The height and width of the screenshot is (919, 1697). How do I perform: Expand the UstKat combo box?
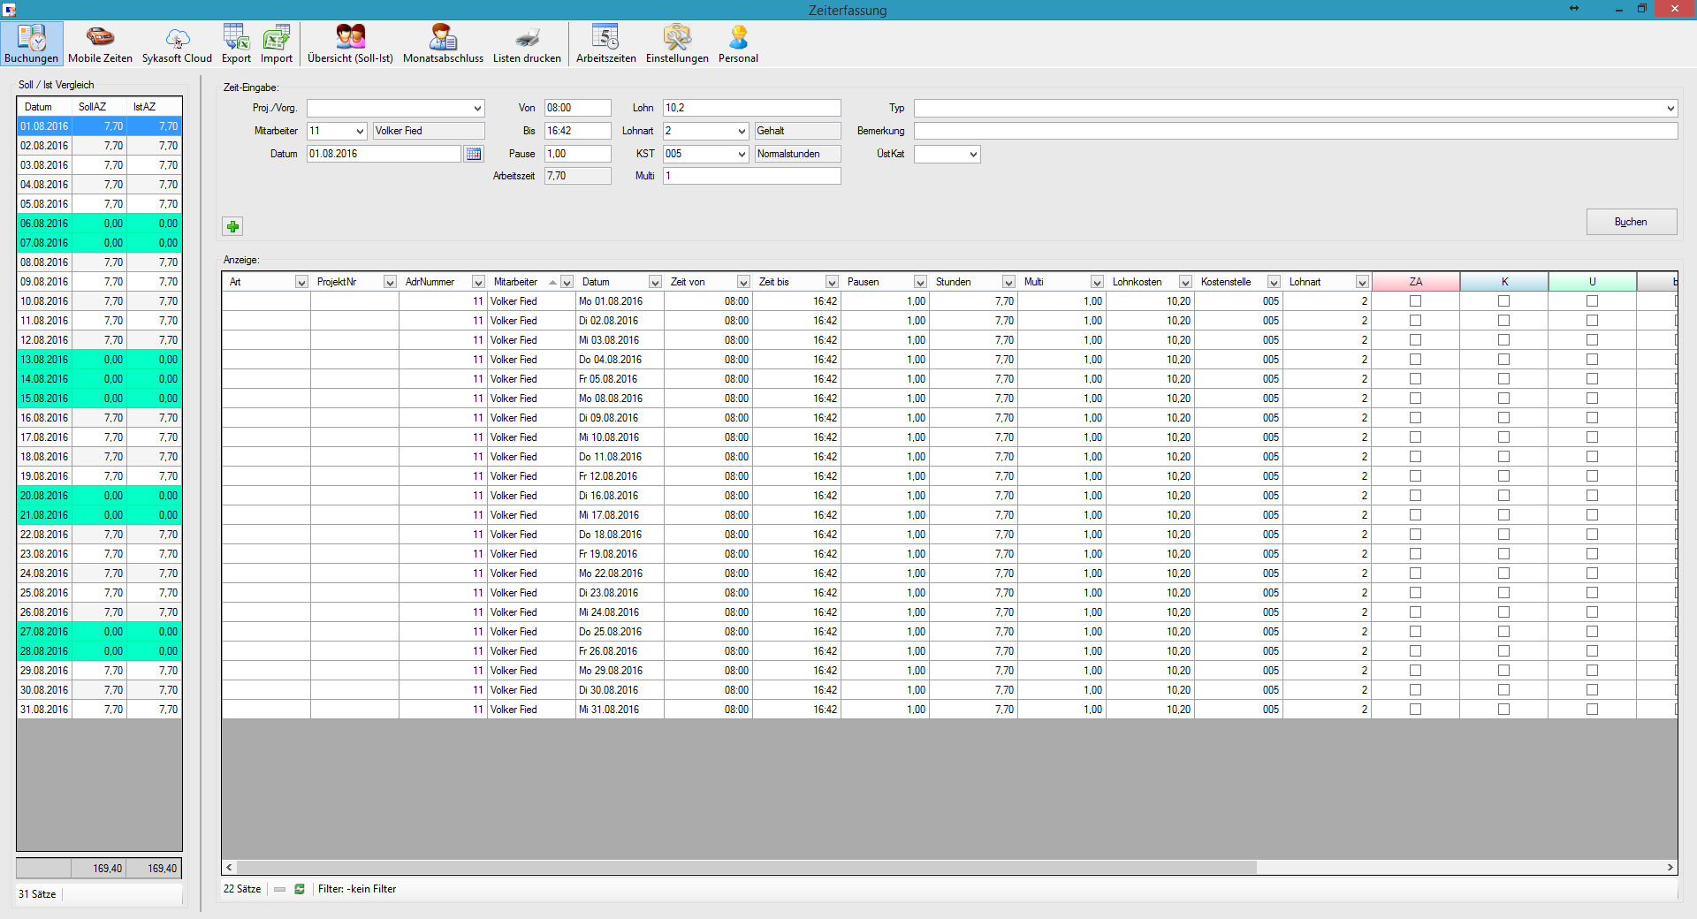coord(973,155)
